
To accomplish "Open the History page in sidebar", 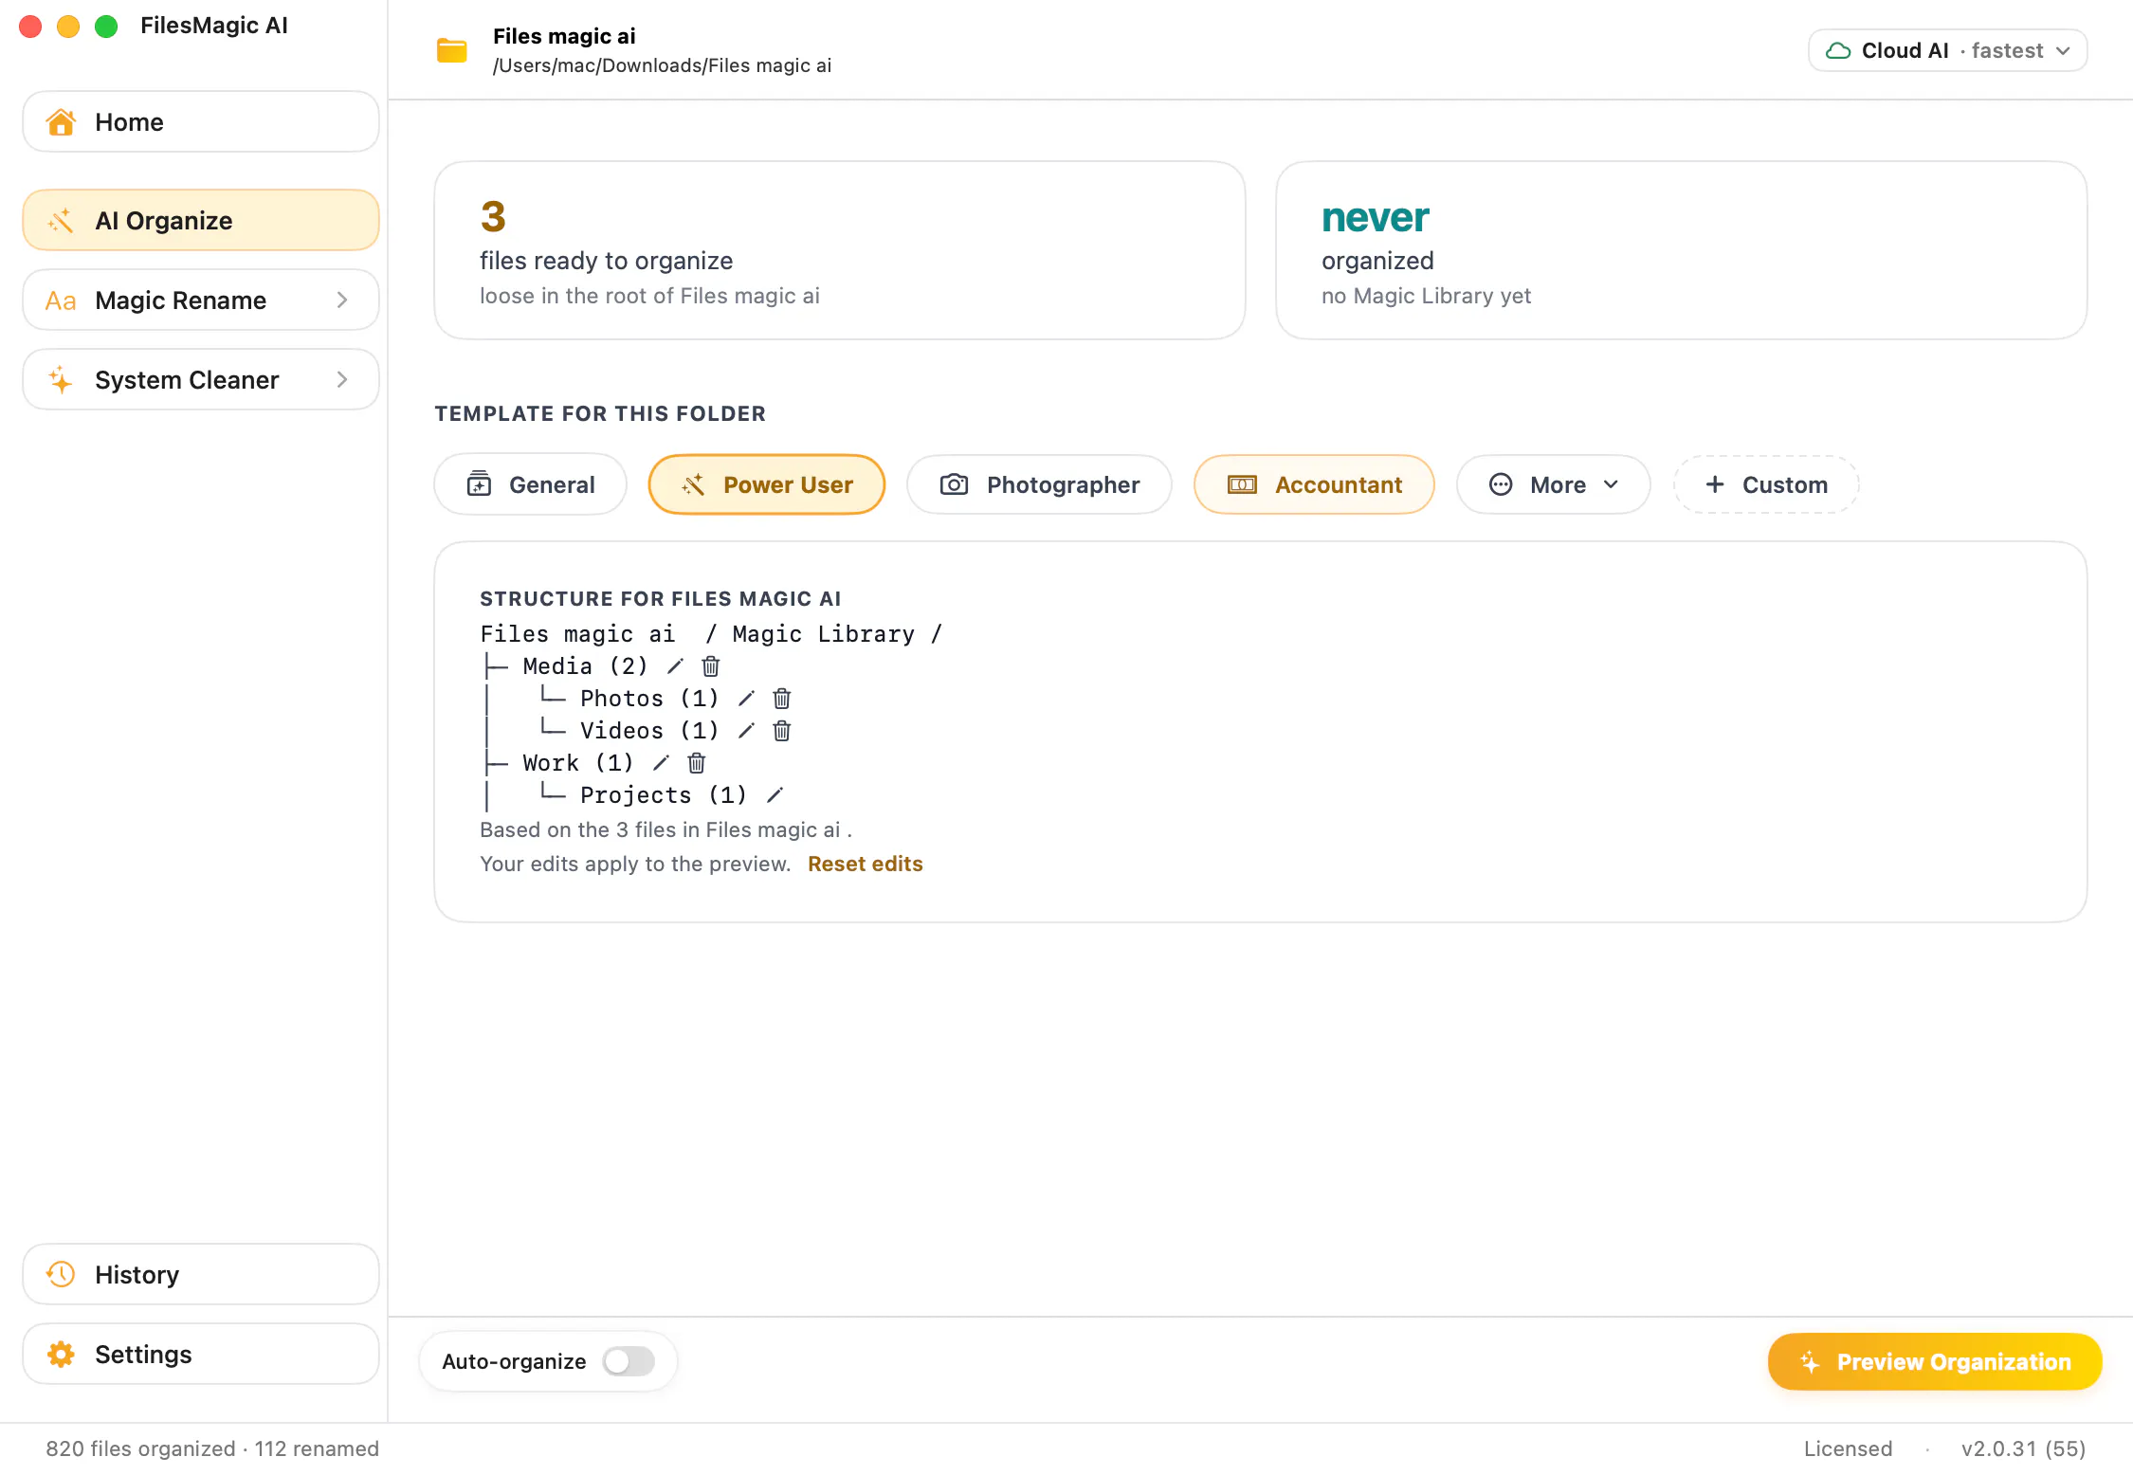I will coord(201,1275).
